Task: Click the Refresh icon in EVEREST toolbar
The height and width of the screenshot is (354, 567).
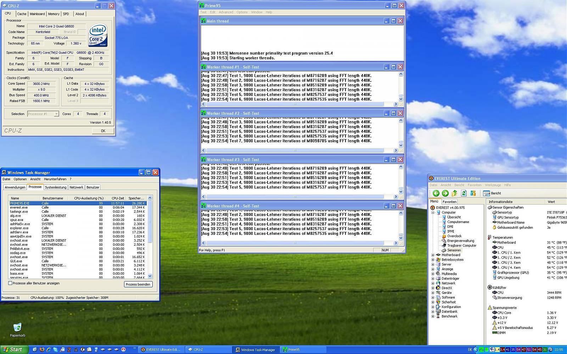Action: pos(464,193)
